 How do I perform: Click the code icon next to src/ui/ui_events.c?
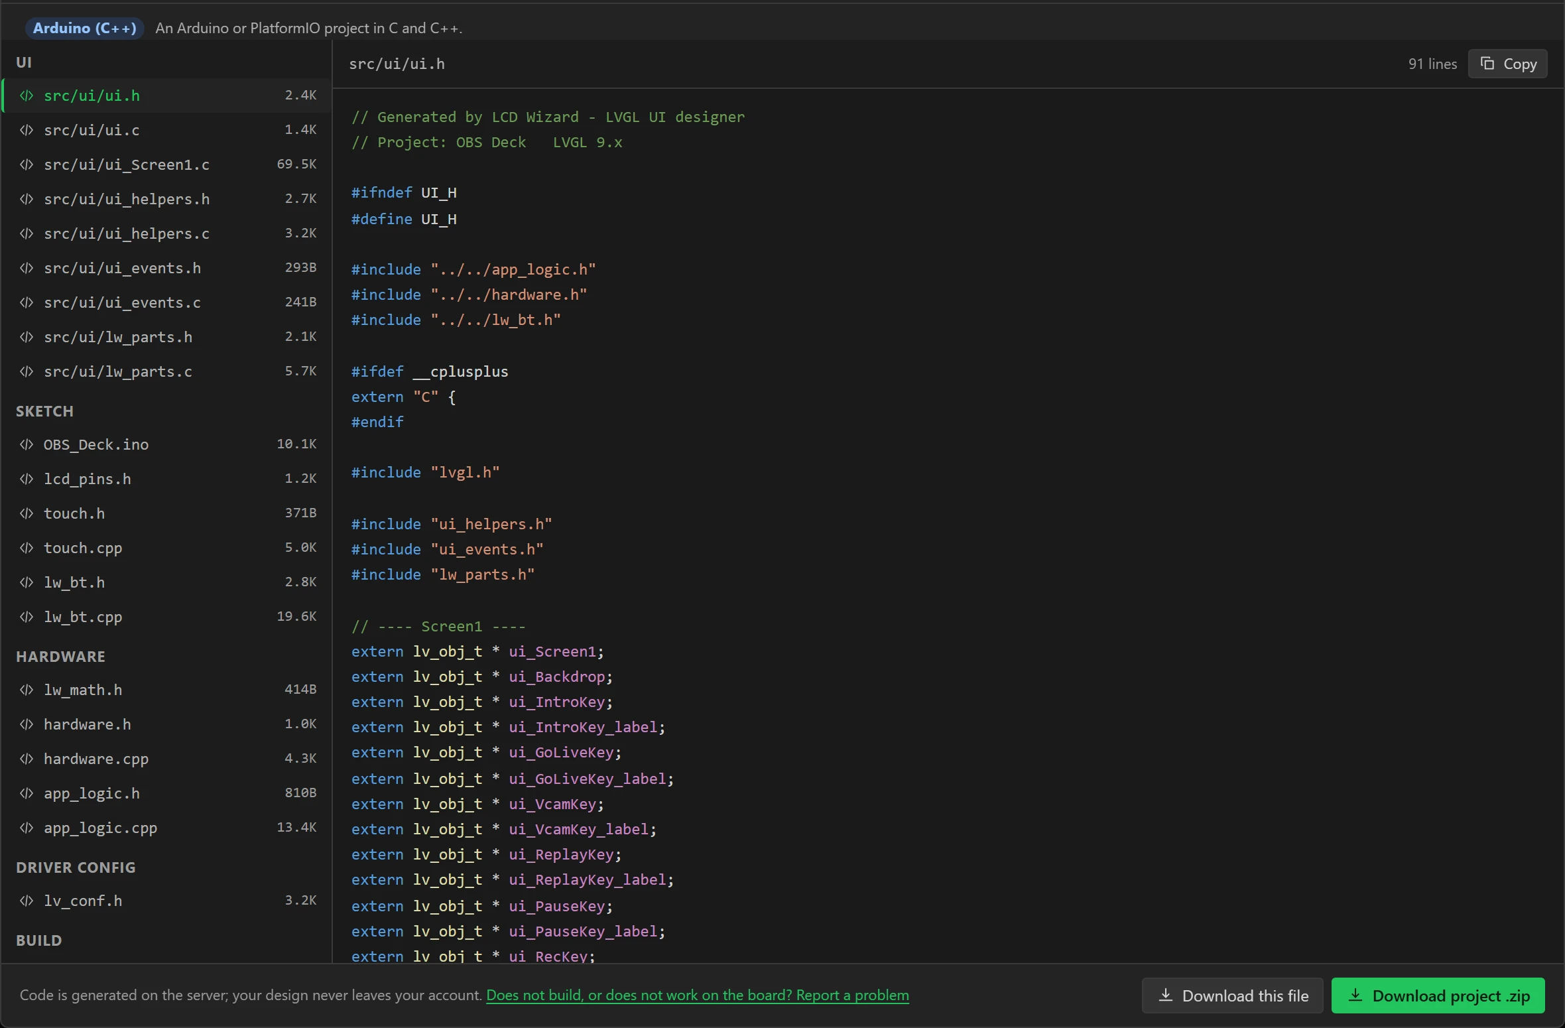tap(27, 302)
